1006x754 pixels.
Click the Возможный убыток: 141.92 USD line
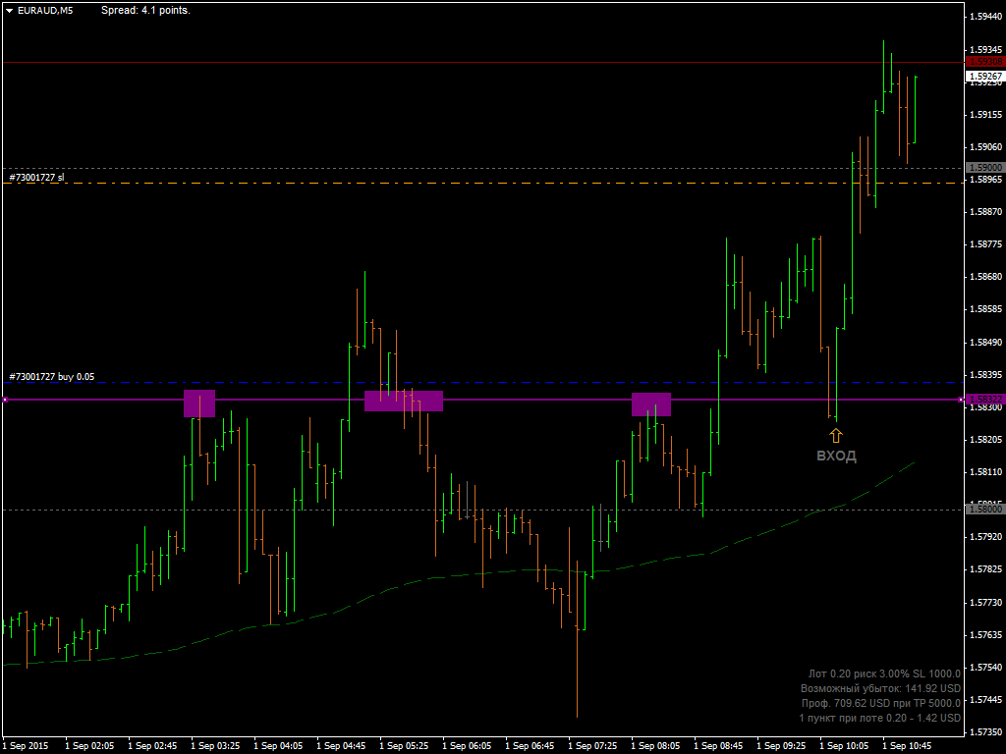tap(881, 688)
